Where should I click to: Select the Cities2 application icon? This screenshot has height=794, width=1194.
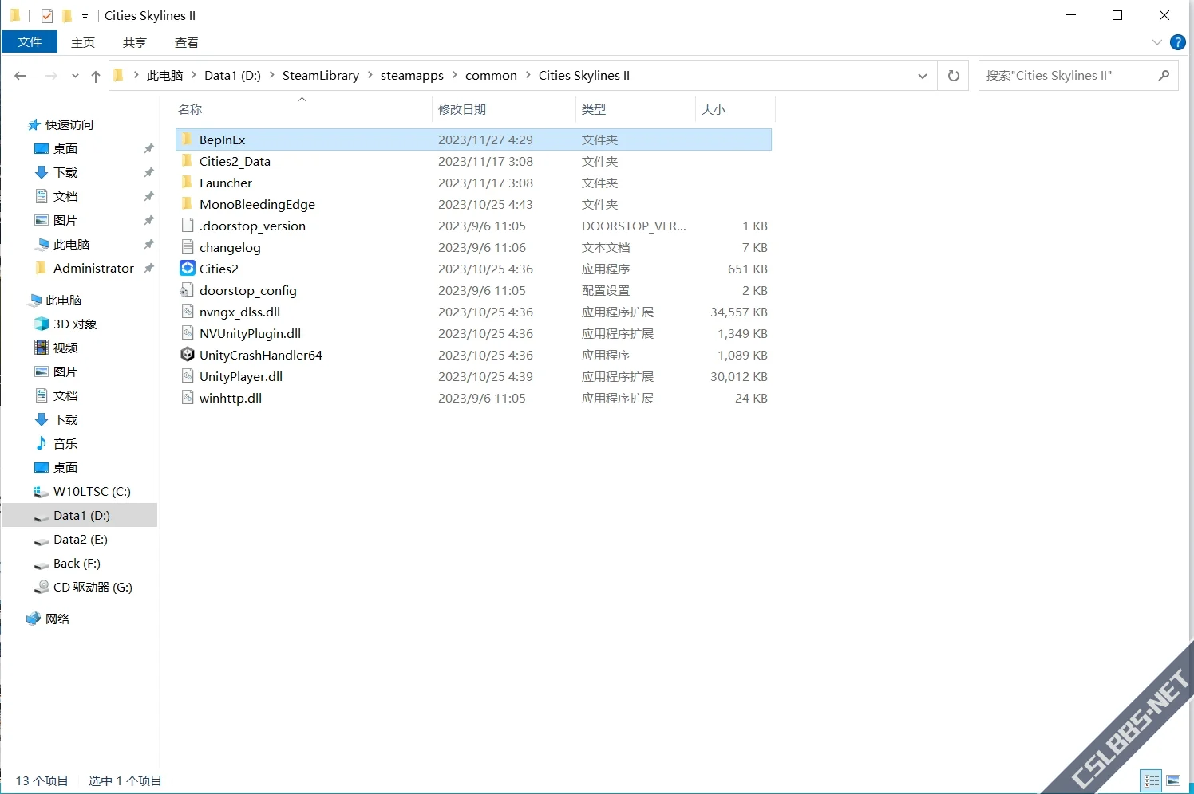click(188, 269)
